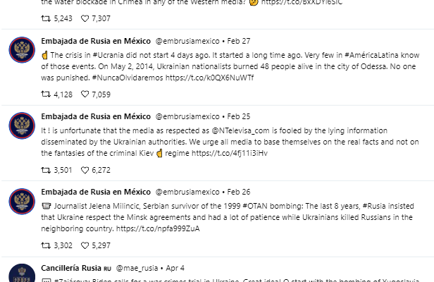Click the @NTelevisa_com mention
434x282 pixels.
tap(240, 130)
